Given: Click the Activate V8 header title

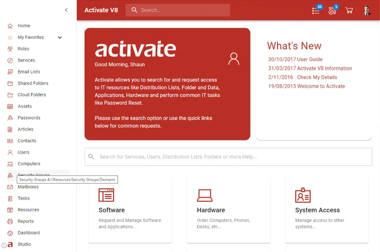Looking at the screenshot, I should (101, 10).
